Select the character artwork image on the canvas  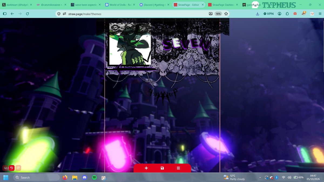click(x=130, y=44)
